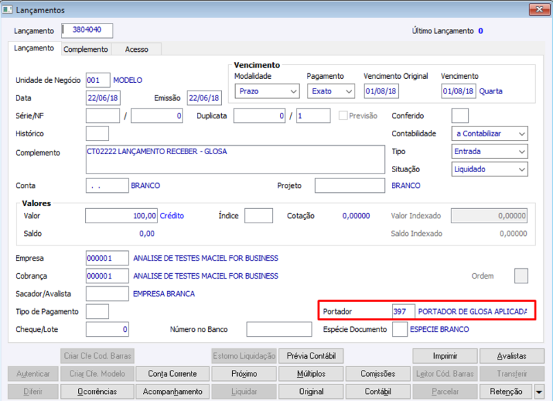The height and width of the screenshot is (401, 553).
Task: Click the Vencimento date field beside Quarta
Action: pos(458,91)
